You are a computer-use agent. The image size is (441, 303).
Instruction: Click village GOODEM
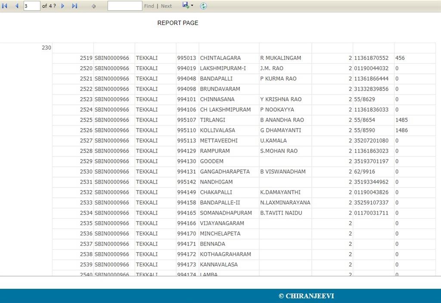[211, 161]
